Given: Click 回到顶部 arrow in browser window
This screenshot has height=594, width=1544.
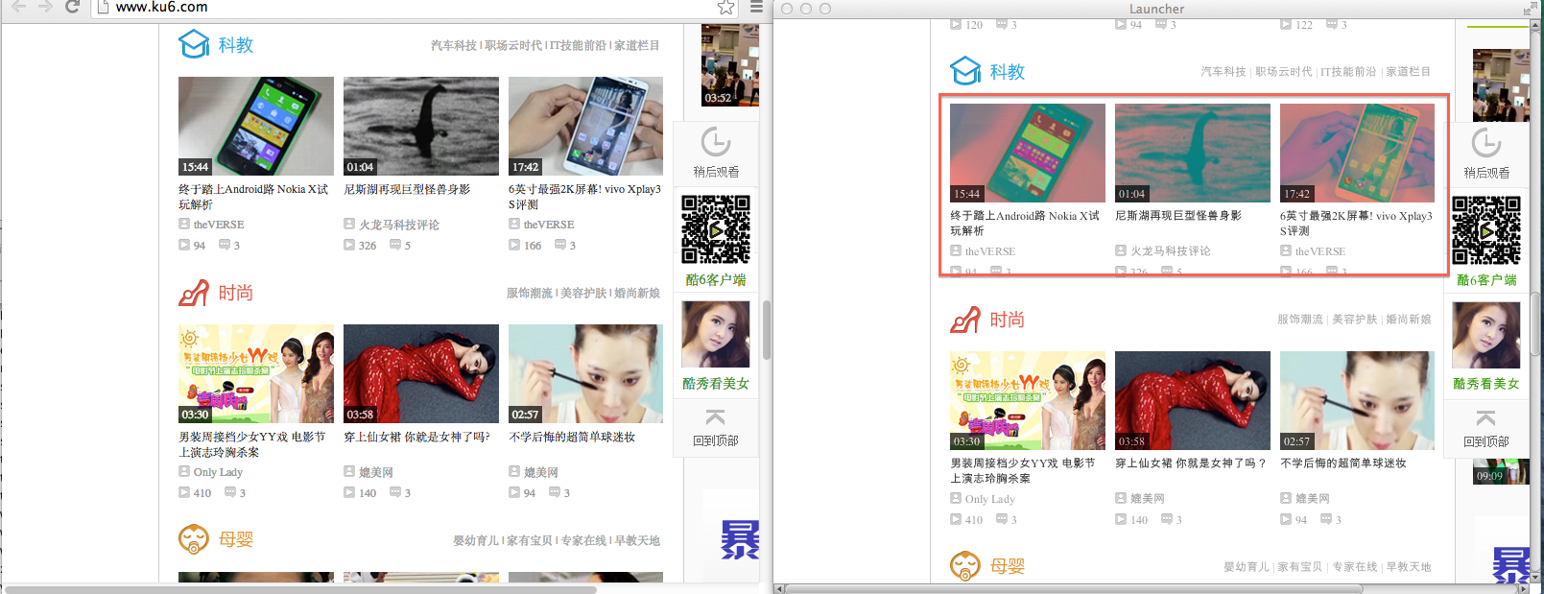Looking at the screenshot, I should coord(716,417).
